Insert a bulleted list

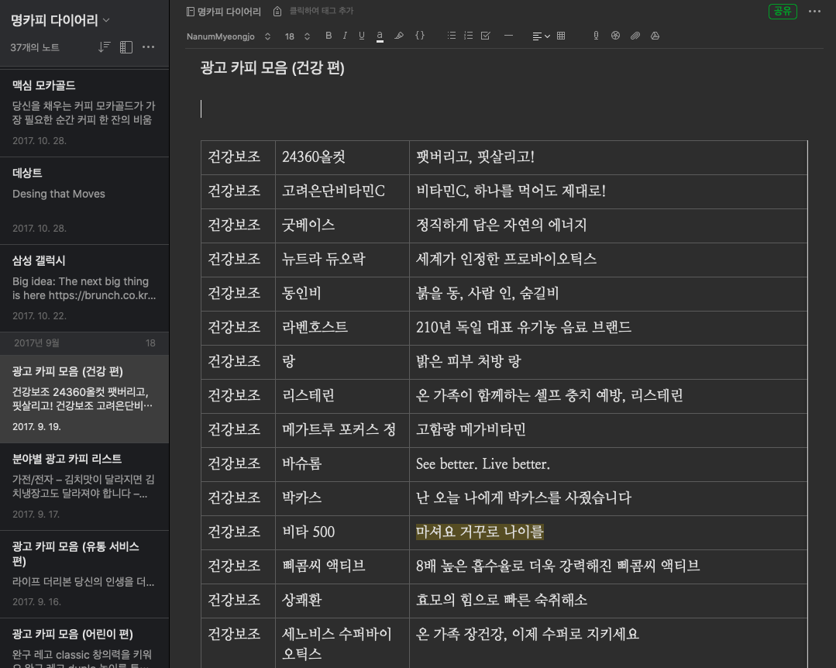(451, 36)
